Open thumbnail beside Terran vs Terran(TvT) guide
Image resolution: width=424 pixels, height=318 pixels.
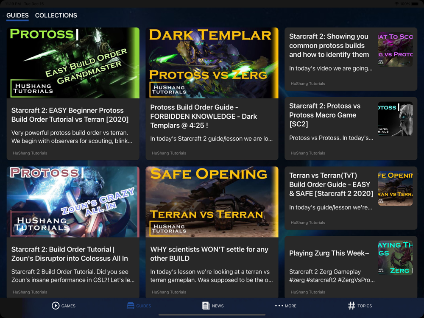[395, 189]
